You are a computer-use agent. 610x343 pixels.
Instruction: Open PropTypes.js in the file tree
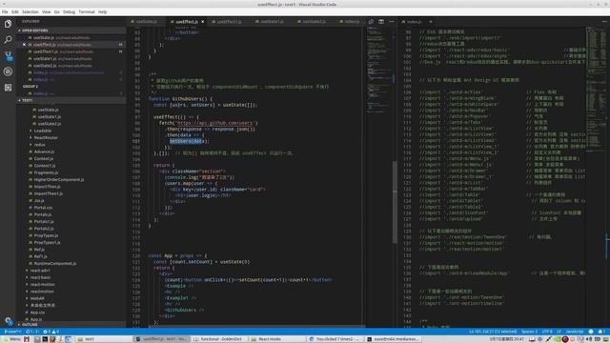(x=47, y=235)
